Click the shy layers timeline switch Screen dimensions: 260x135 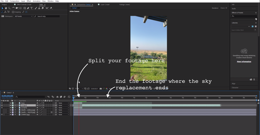(57, 97)
